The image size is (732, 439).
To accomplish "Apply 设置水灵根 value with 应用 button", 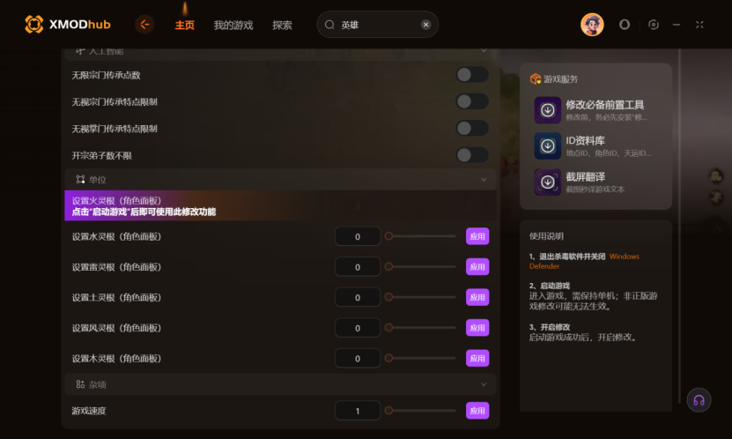I will (x=477, y=236).
